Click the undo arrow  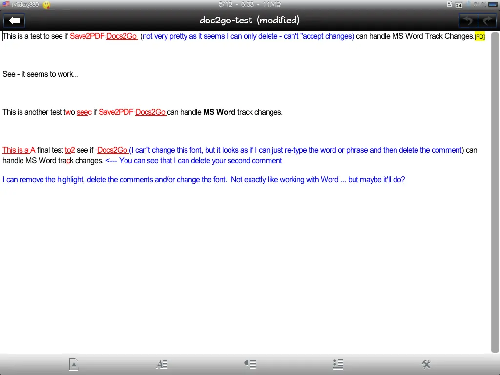point(468,21)
